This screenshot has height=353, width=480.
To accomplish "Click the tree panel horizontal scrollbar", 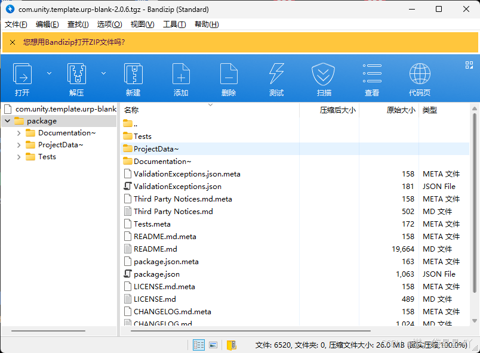I will [x=48, y=331].
